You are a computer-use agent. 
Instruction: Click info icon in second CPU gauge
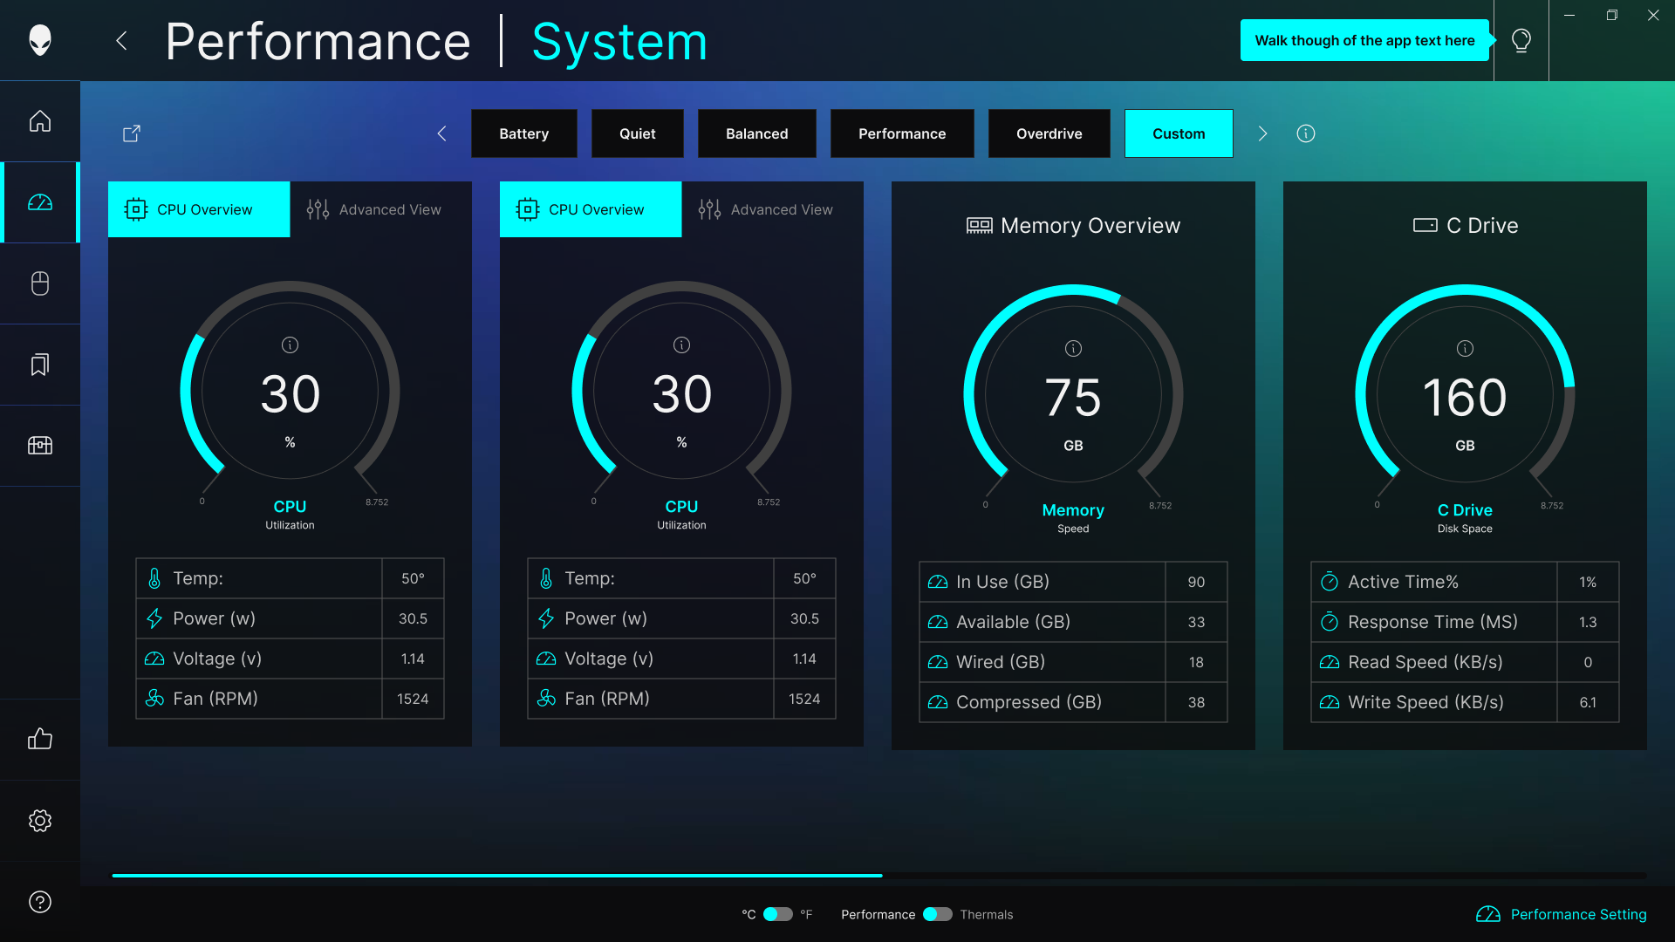681,345
